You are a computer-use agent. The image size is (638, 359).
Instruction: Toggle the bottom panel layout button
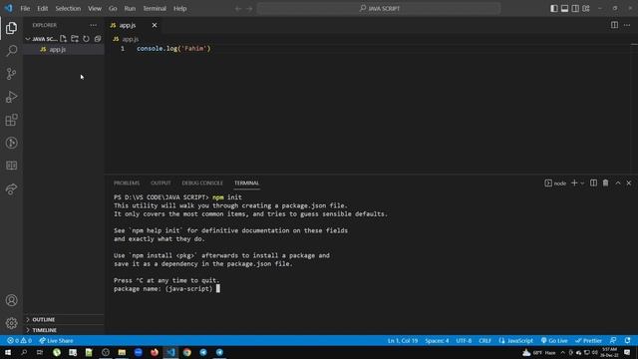click(x=564, y=9)
